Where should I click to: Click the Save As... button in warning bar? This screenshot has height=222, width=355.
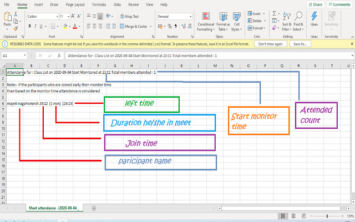point(300,43)
